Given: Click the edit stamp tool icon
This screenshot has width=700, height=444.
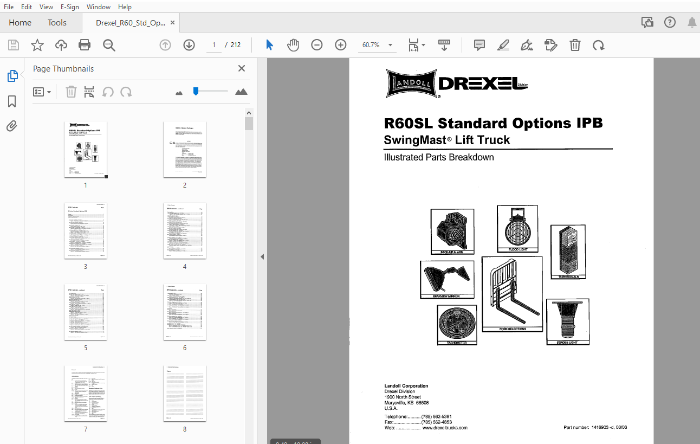Looking at the screenshot, I should (551, 45).
